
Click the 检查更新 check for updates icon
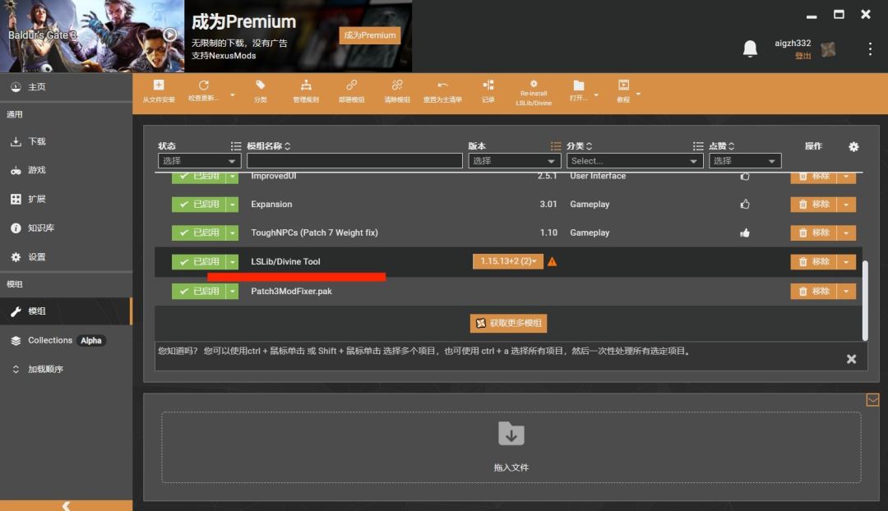coord(204,85)
